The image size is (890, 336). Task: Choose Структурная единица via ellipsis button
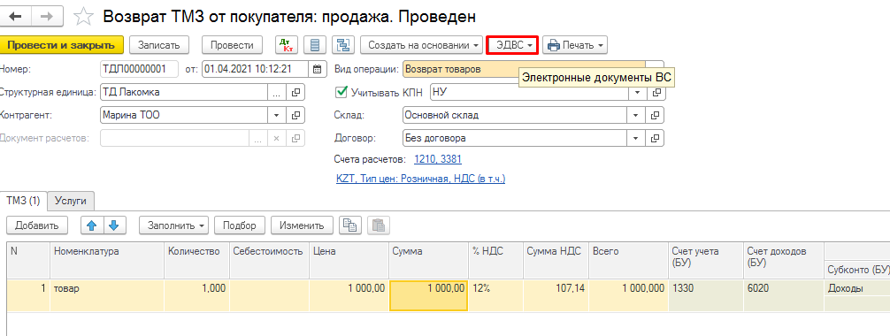point(277,92)
